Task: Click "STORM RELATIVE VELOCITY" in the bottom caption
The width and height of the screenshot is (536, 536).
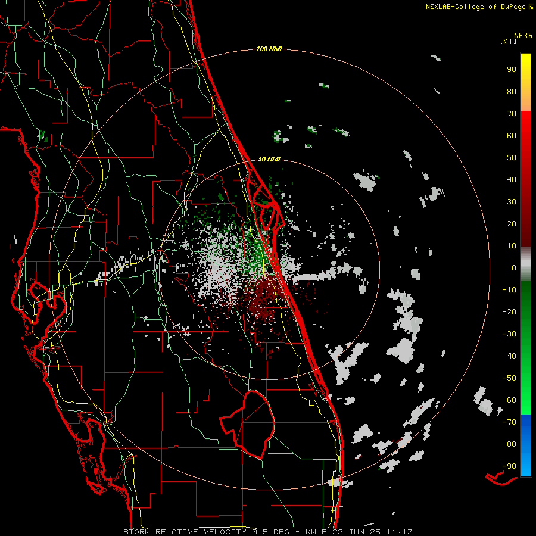Action: 185,532
